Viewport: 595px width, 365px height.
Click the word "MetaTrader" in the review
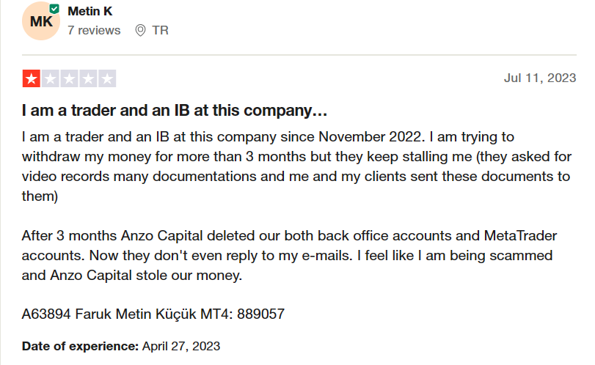(x=520, y=236)
